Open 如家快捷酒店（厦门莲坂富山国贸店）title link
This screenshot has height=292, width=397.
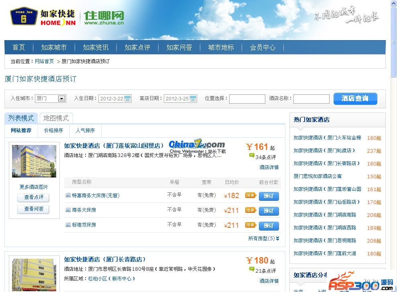click(x=114, y=146)
